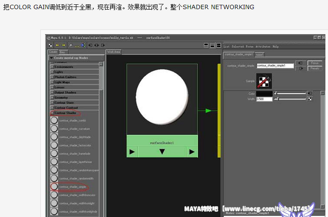Click the yellow right arrow next-graph icon
328x217 pixels.
click(63, 45)
